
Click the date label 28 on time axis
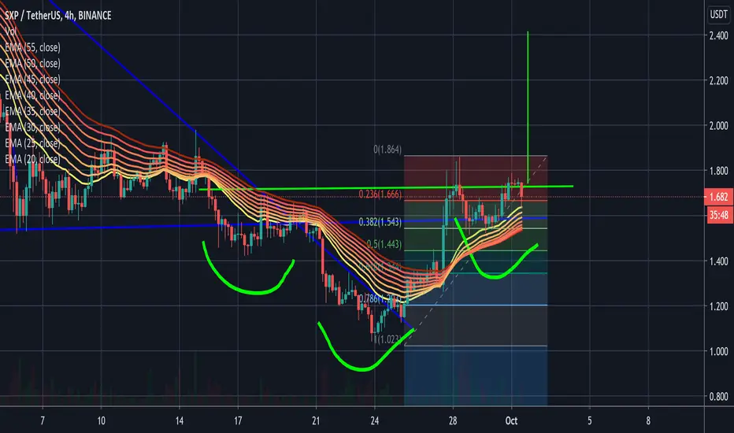pyautogui.click(x=453, y=421)
